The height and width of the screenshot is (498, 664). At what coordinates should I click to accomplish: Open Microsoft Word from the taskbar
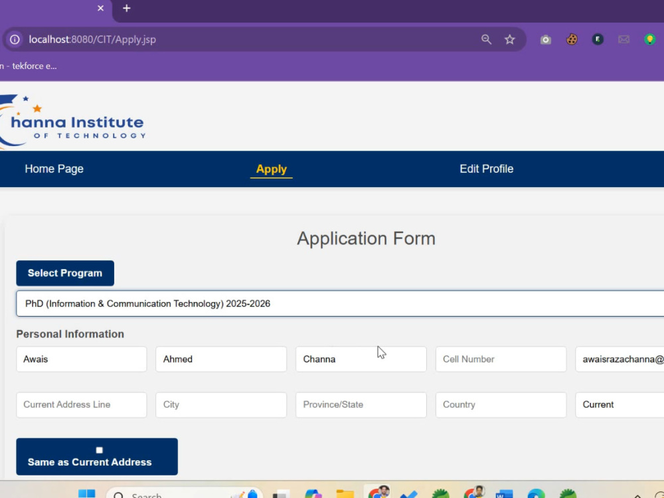pyautogui.click(x=504, y=494)
